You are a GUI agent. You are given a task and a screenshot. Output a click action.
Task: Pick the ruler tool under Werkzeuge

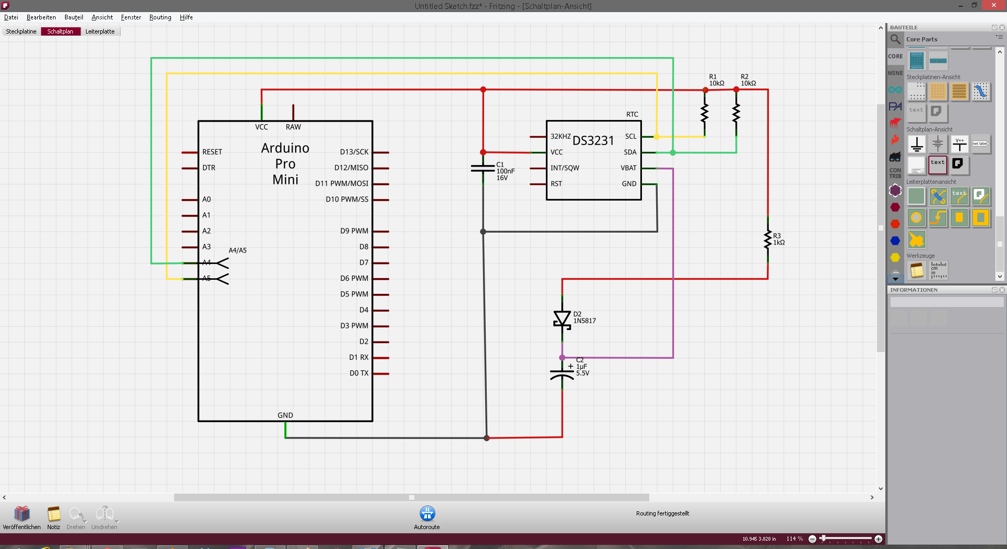pos(938,270)
